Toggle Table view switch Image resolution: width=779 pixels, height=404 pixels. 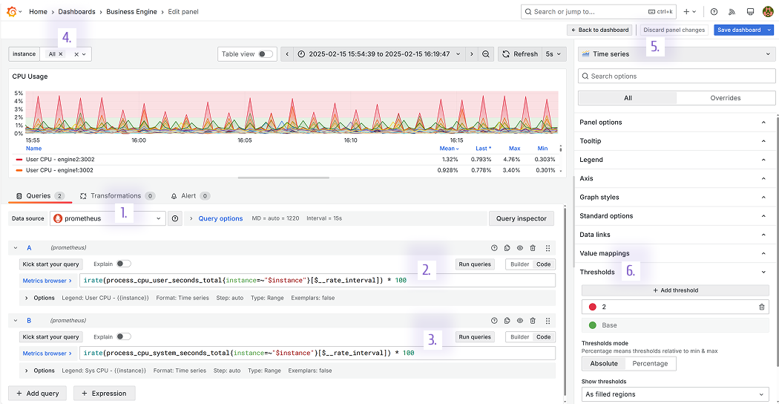266,53
